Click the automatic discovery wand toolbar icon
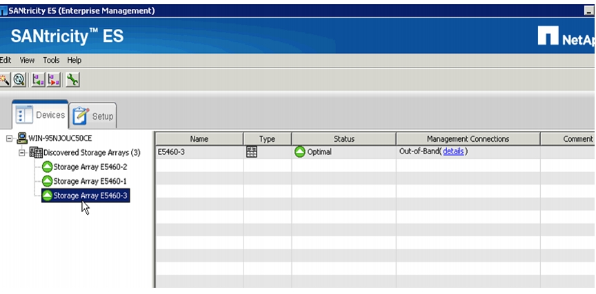Image resolution: width=596 pixels, height=294 pixels. tap(4, 80)
